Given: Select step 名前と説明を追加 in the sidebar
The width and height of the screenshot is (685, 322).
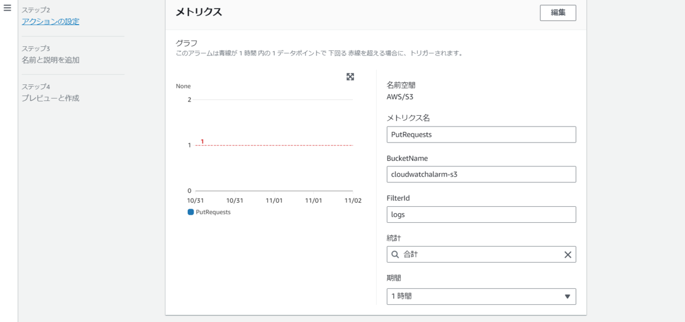Looking at the screenshot, I should (50, 60).
